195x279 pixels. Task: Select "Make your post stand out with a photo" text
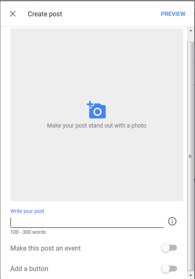click(96, 125)
